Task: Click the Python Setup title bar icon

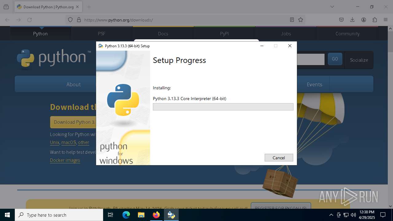Action: [x=100, y=46]
